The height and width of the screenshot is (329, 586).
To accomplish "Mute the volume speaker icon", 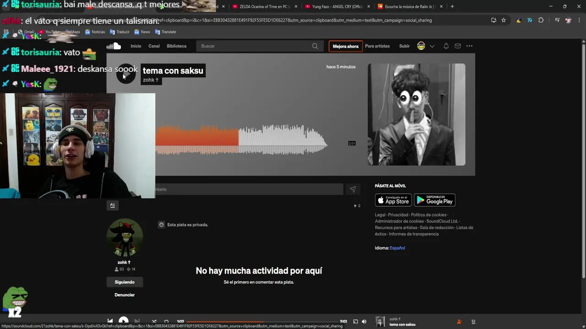I will point(364,321).
